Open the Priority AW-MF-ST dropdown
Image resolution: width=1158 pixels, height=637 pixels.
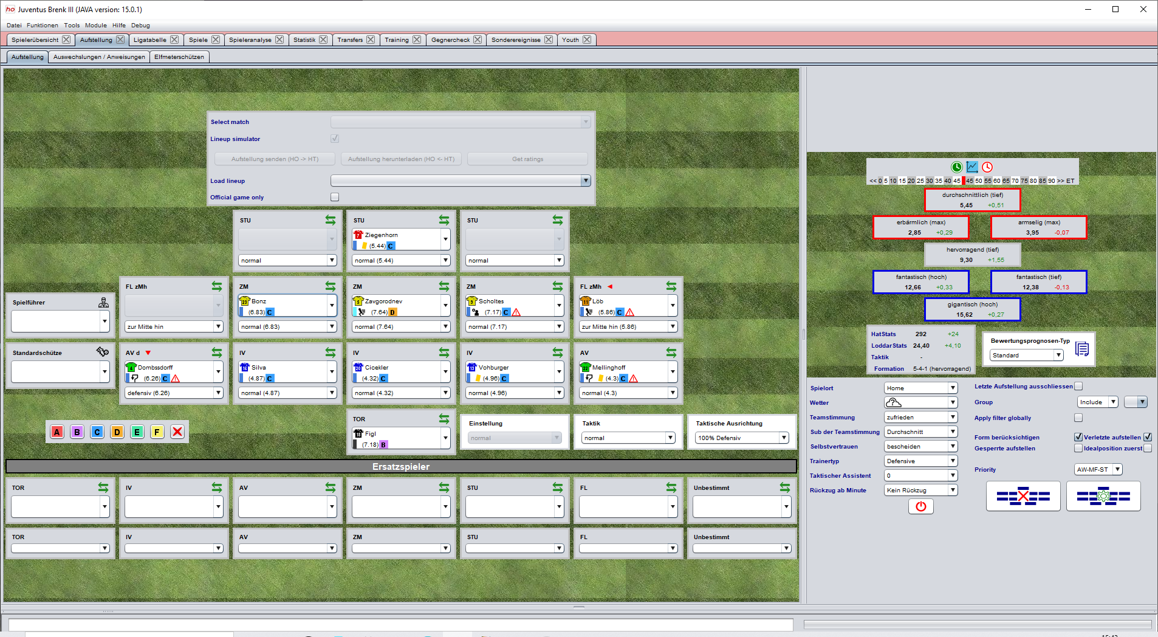tap(1098, 469)
